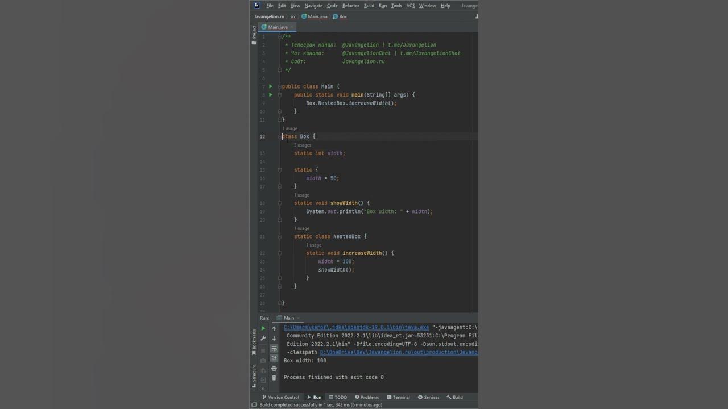Select the Main tab in Run panel

289,318
